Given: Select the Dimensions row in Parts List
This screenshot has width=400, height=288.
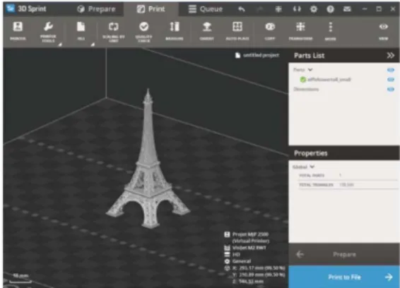Looking at the screenshot, I should tap(306, 89).
